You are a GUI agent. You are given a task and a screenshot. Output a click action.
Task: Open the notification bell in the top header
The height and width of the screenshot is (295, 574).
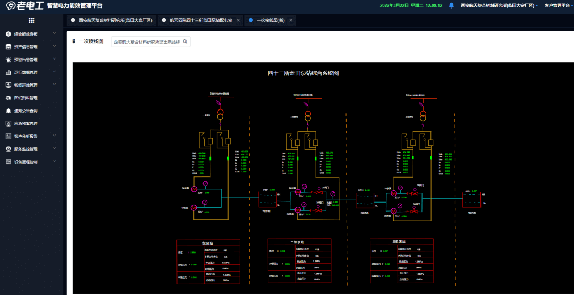[451, 5]
